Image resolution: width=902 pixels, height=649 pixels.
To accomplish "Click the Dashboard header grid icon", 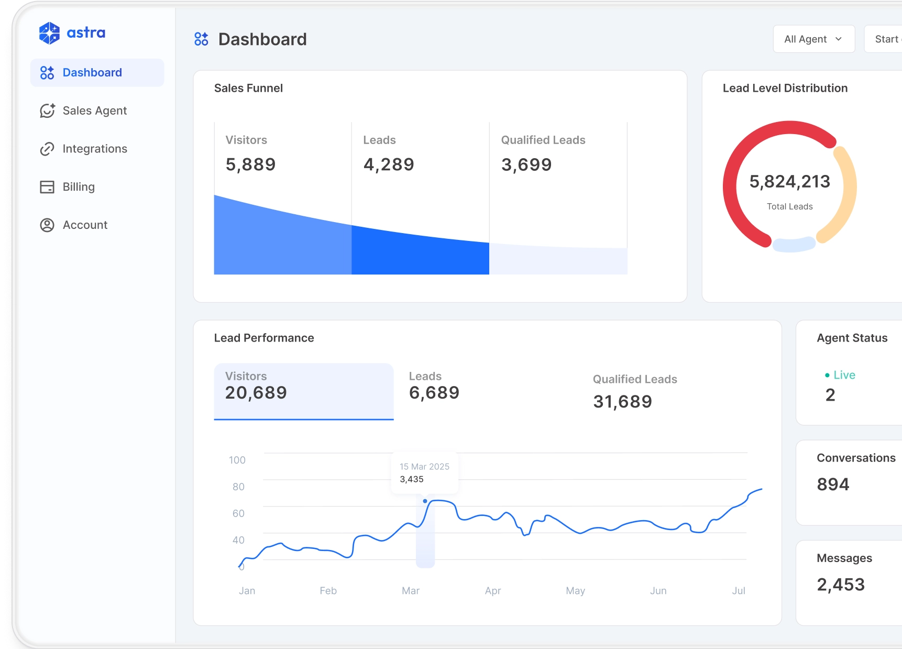I will coord(201,39).
